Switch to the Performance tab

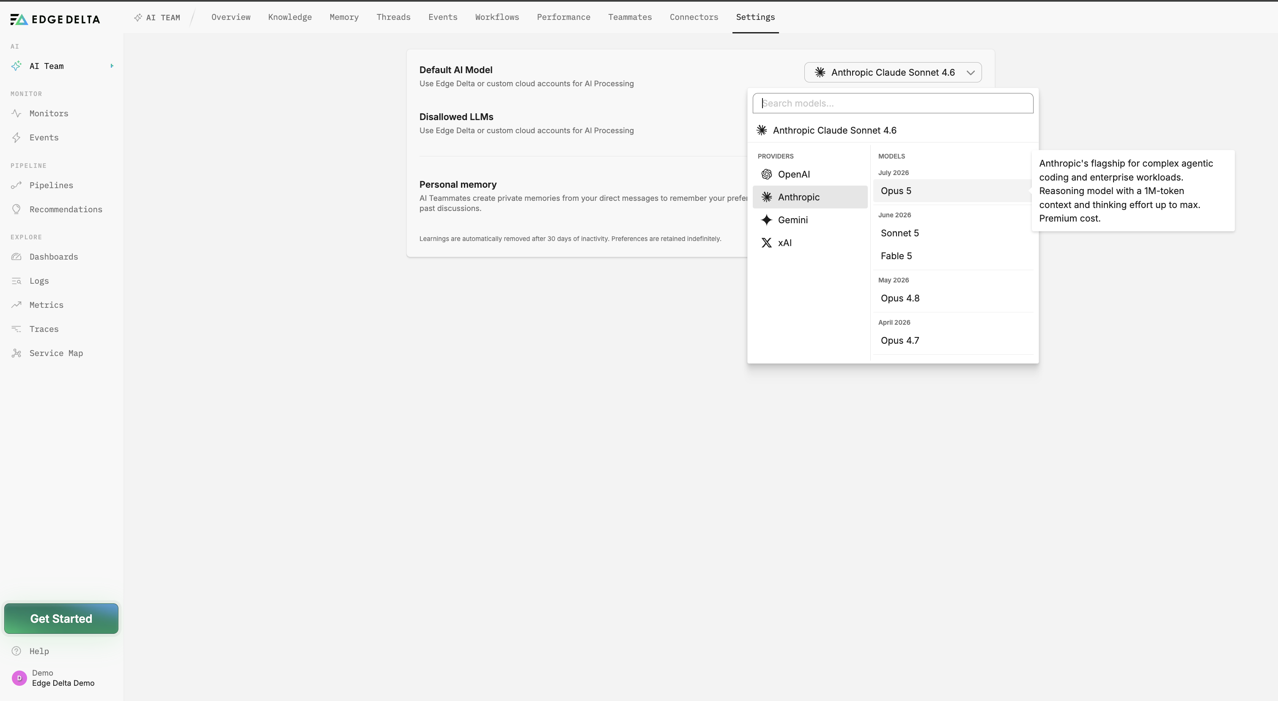point(563,17)
